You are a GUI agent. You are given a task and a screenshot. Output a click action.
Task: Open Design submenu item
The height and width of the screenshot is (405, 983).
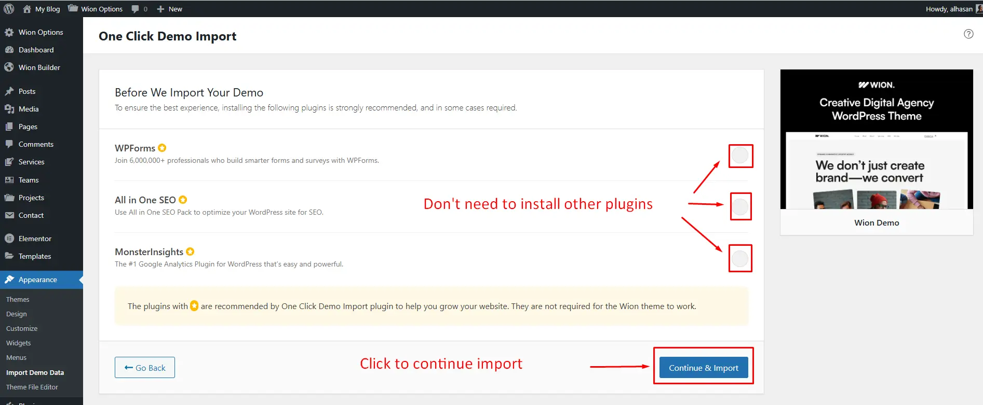(x=17, y=314)
